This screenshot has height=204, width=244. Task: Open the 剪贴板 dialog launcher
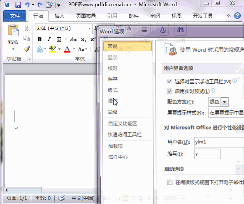click(29, 59)
